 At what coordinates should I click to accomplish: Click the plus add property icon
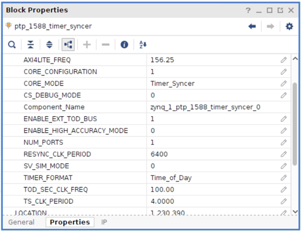[87, 45]
